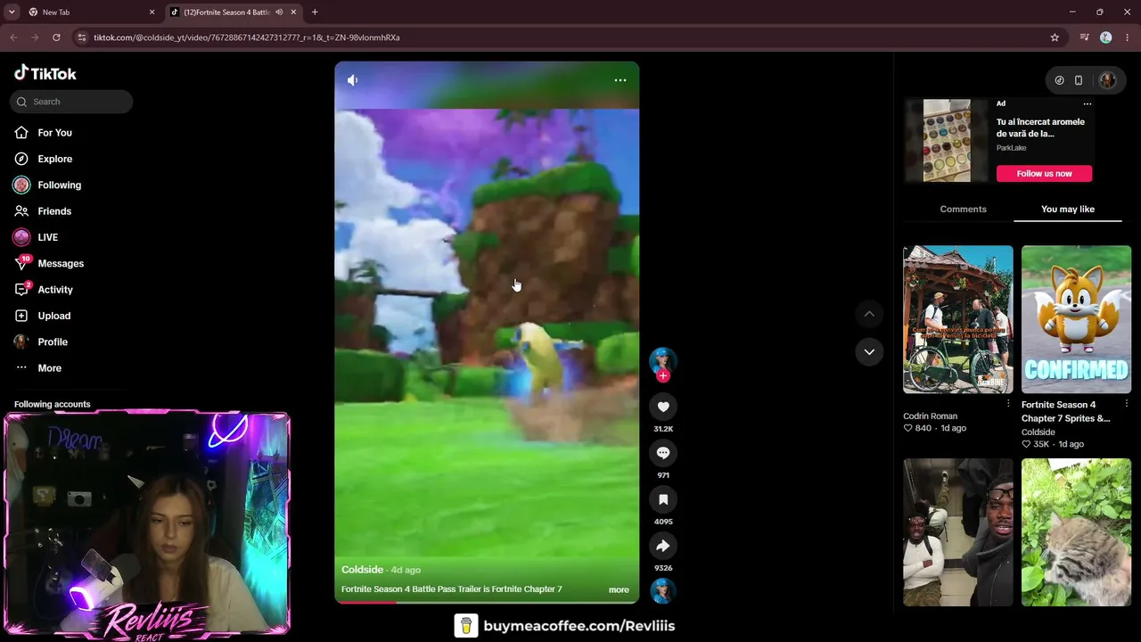This screenshot has width=1141, height=642.
Task: Open the ad title 'Tu ai încercat aromele'
Action: [1040, 128]
